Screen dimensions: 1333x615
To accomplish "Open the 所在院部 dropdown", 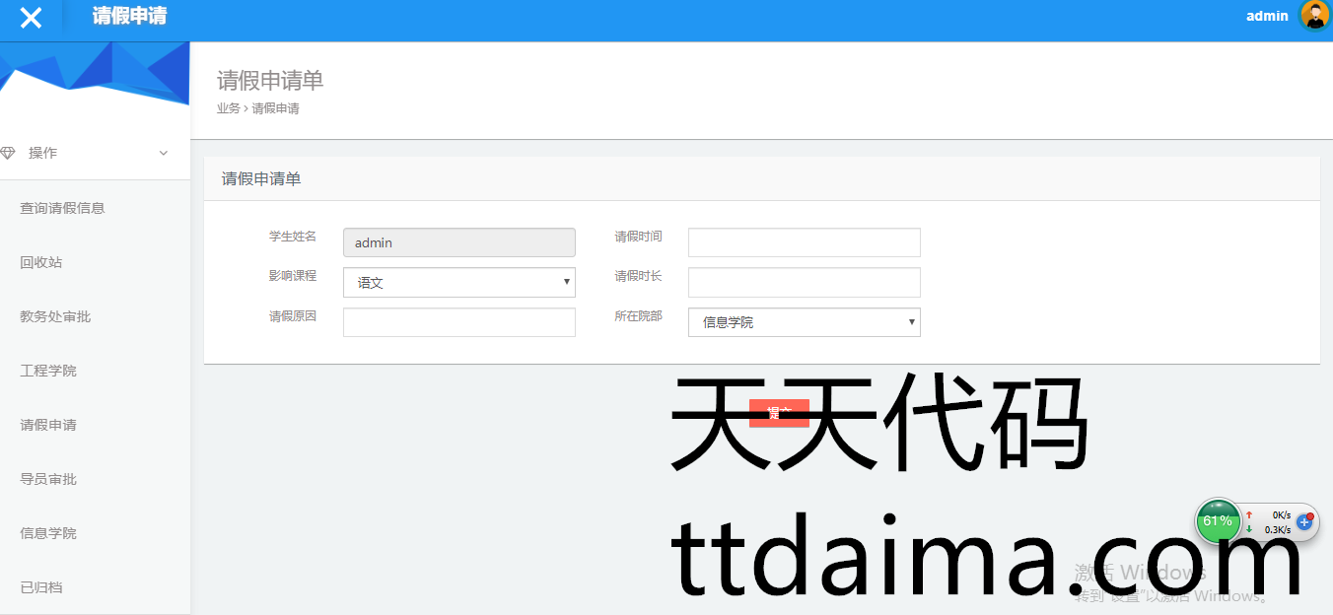I will [x=804, y=322].
